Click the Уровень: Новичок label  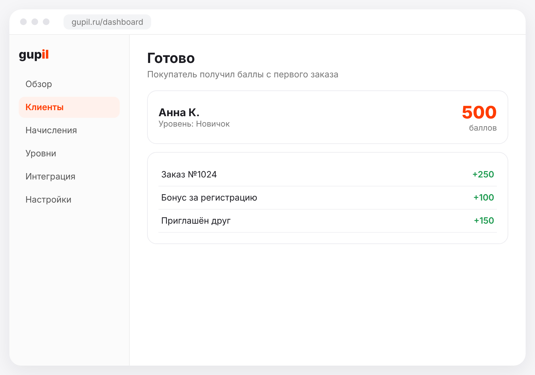tap(194, 124)
